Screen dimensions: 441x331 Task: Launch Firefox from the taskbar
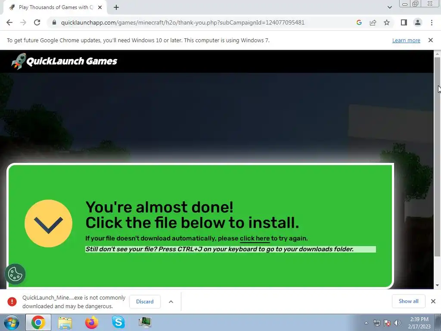(92, 322)
